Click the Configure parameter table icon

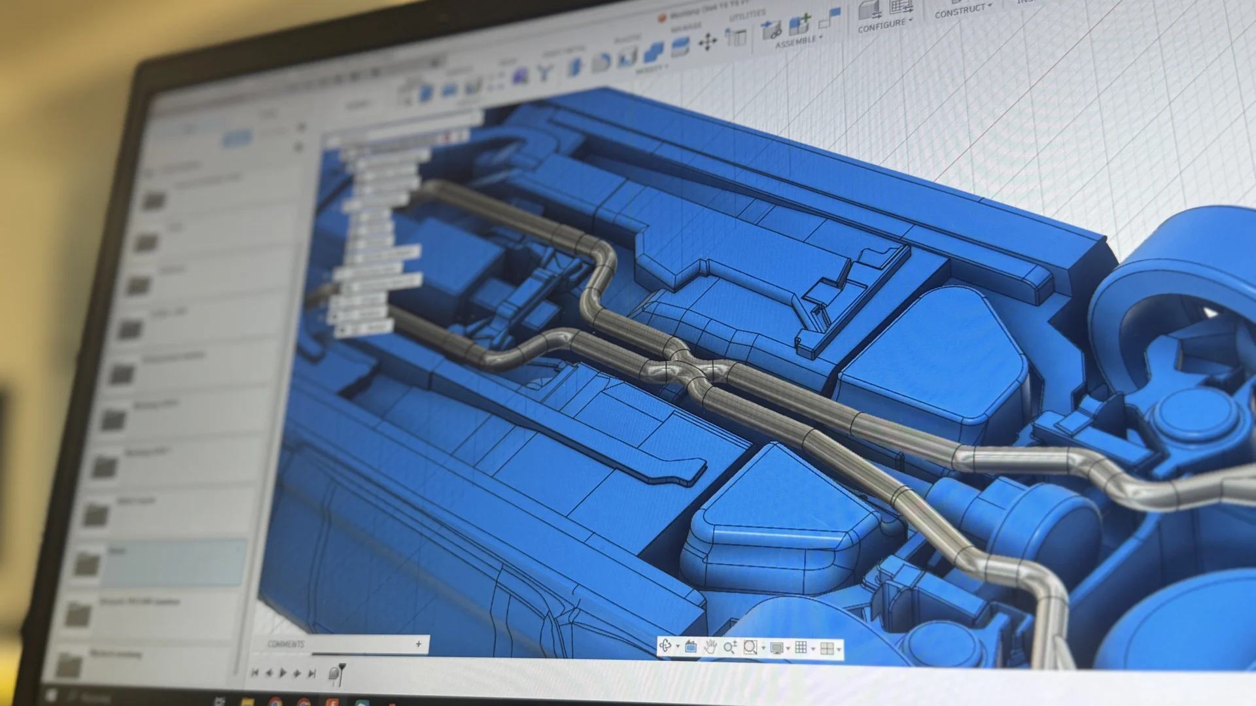pos(901,7)
